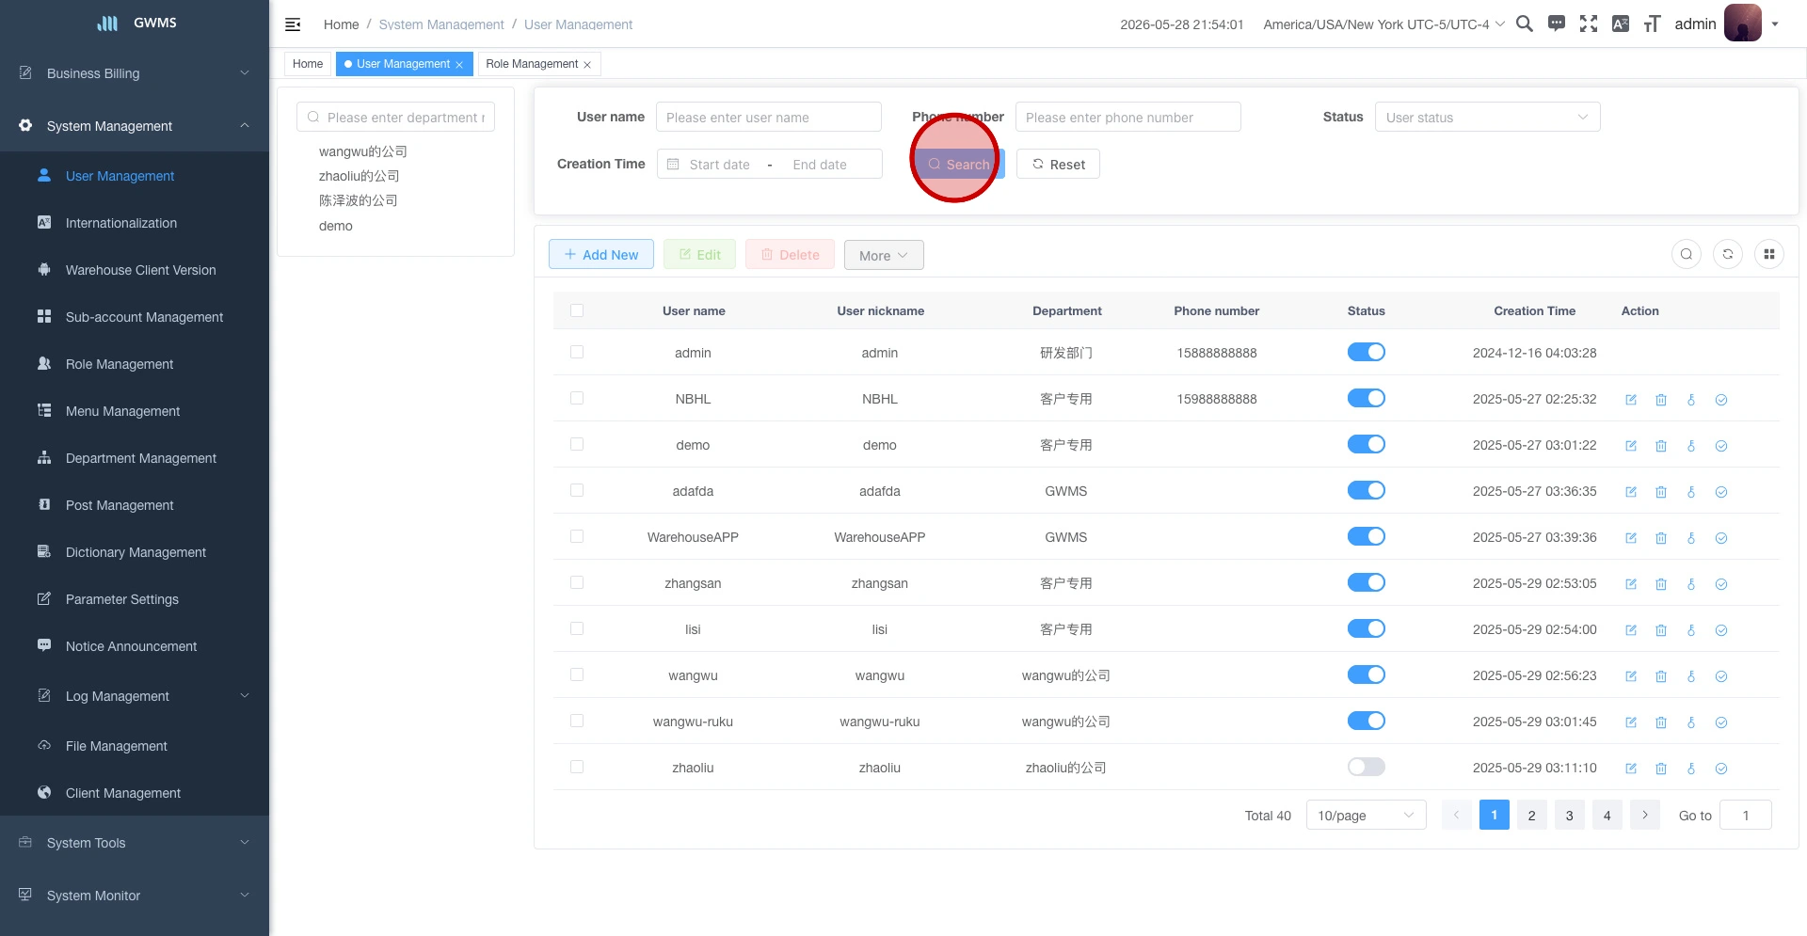Click the admin avatar picture

[x=1742, y=24]
